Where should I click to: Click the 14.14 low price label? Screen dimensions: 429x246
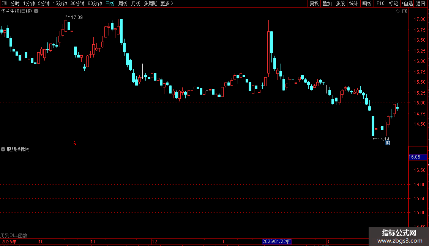pyautogui.click(x=383, y=139)
